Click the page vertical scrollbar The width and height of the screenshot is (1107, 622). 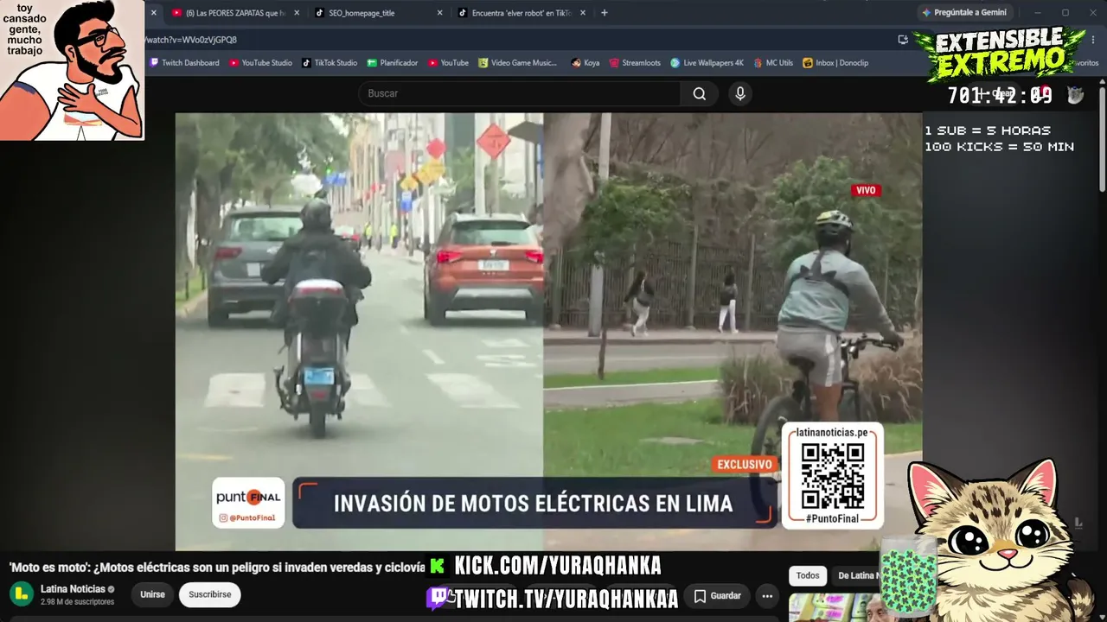coord(1102,138)
